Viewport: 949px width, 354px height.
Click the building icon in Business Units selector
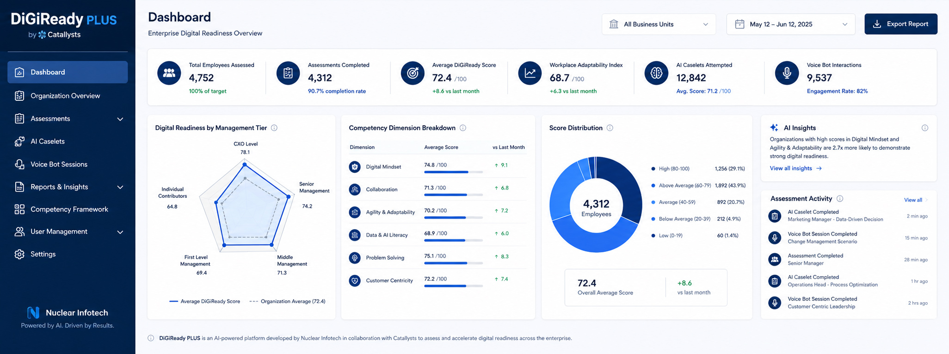coord(614,24)
